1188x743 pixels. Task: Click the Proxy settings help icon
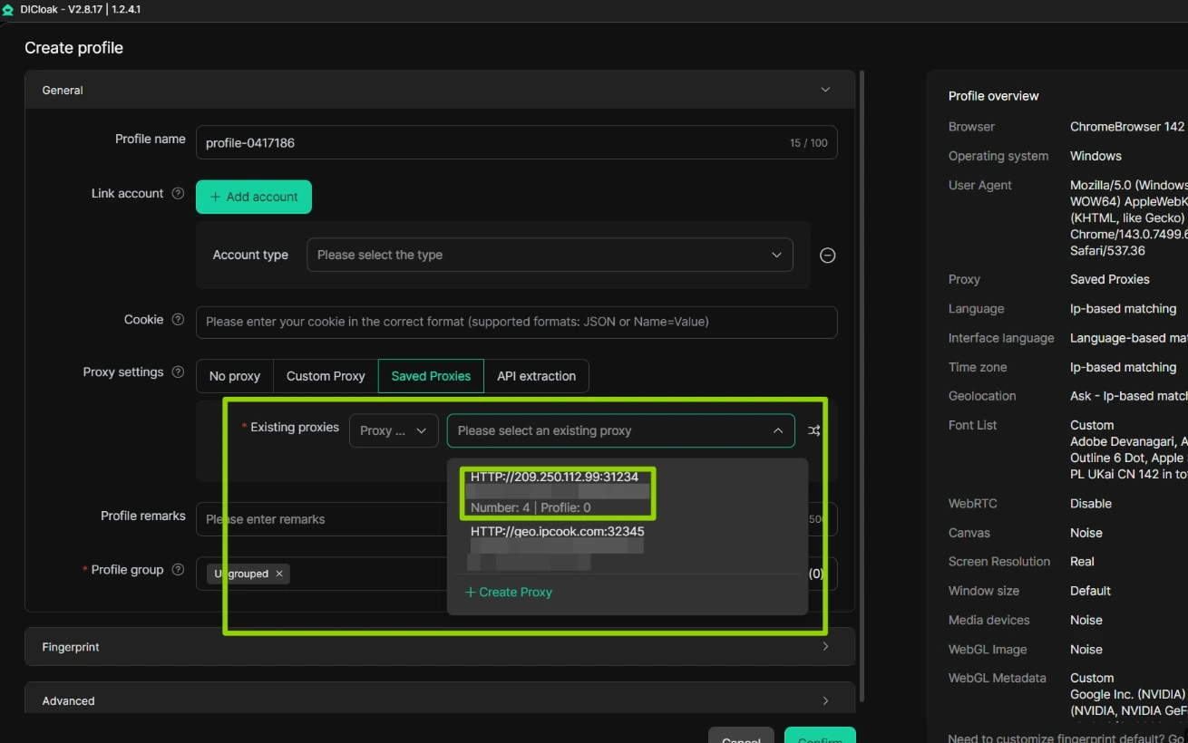178,371
